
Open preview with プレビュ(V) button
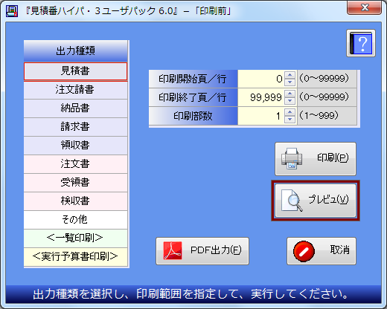(x=316, y=201)
